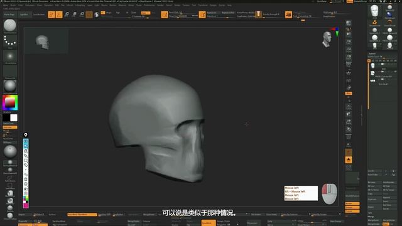Viewport: 402px width, 226px height.
Task: Toggle the orange Solo mode button
Action: click(349, 160)
